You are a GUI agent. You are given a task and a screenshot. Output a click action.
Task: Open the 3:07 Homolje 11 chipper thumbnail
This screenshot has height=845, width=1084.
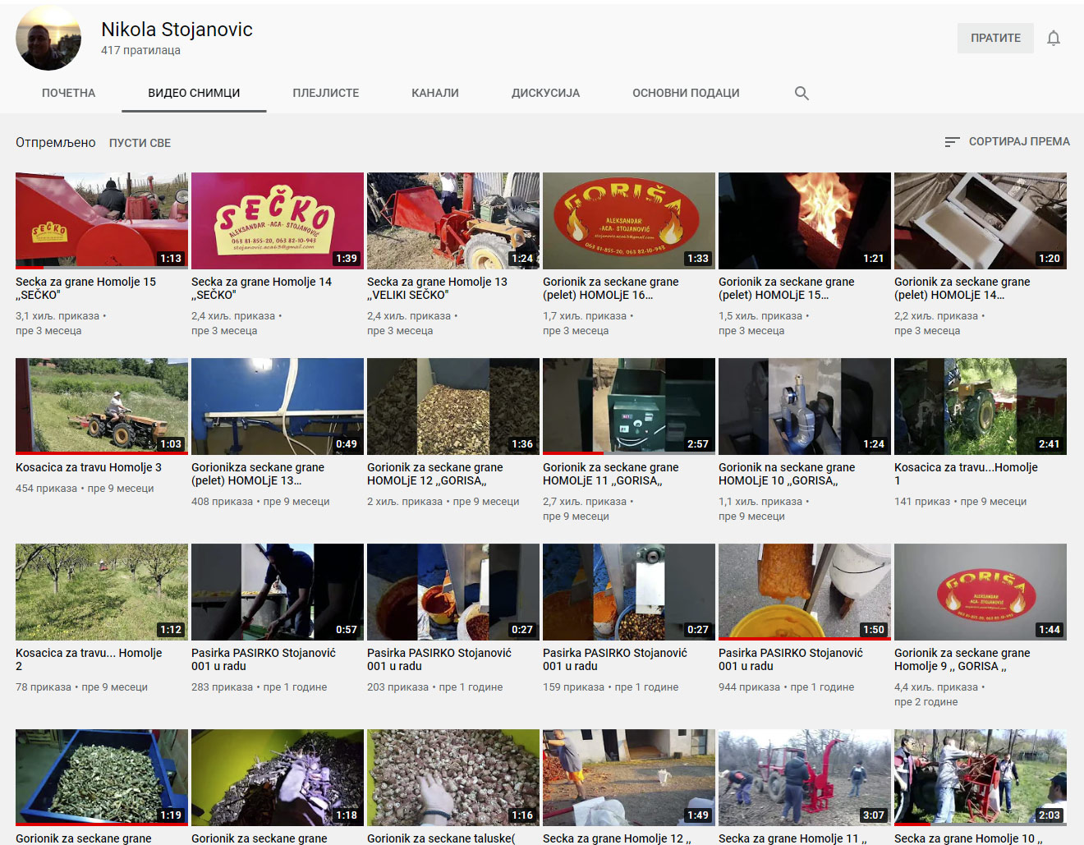(805, 778)
